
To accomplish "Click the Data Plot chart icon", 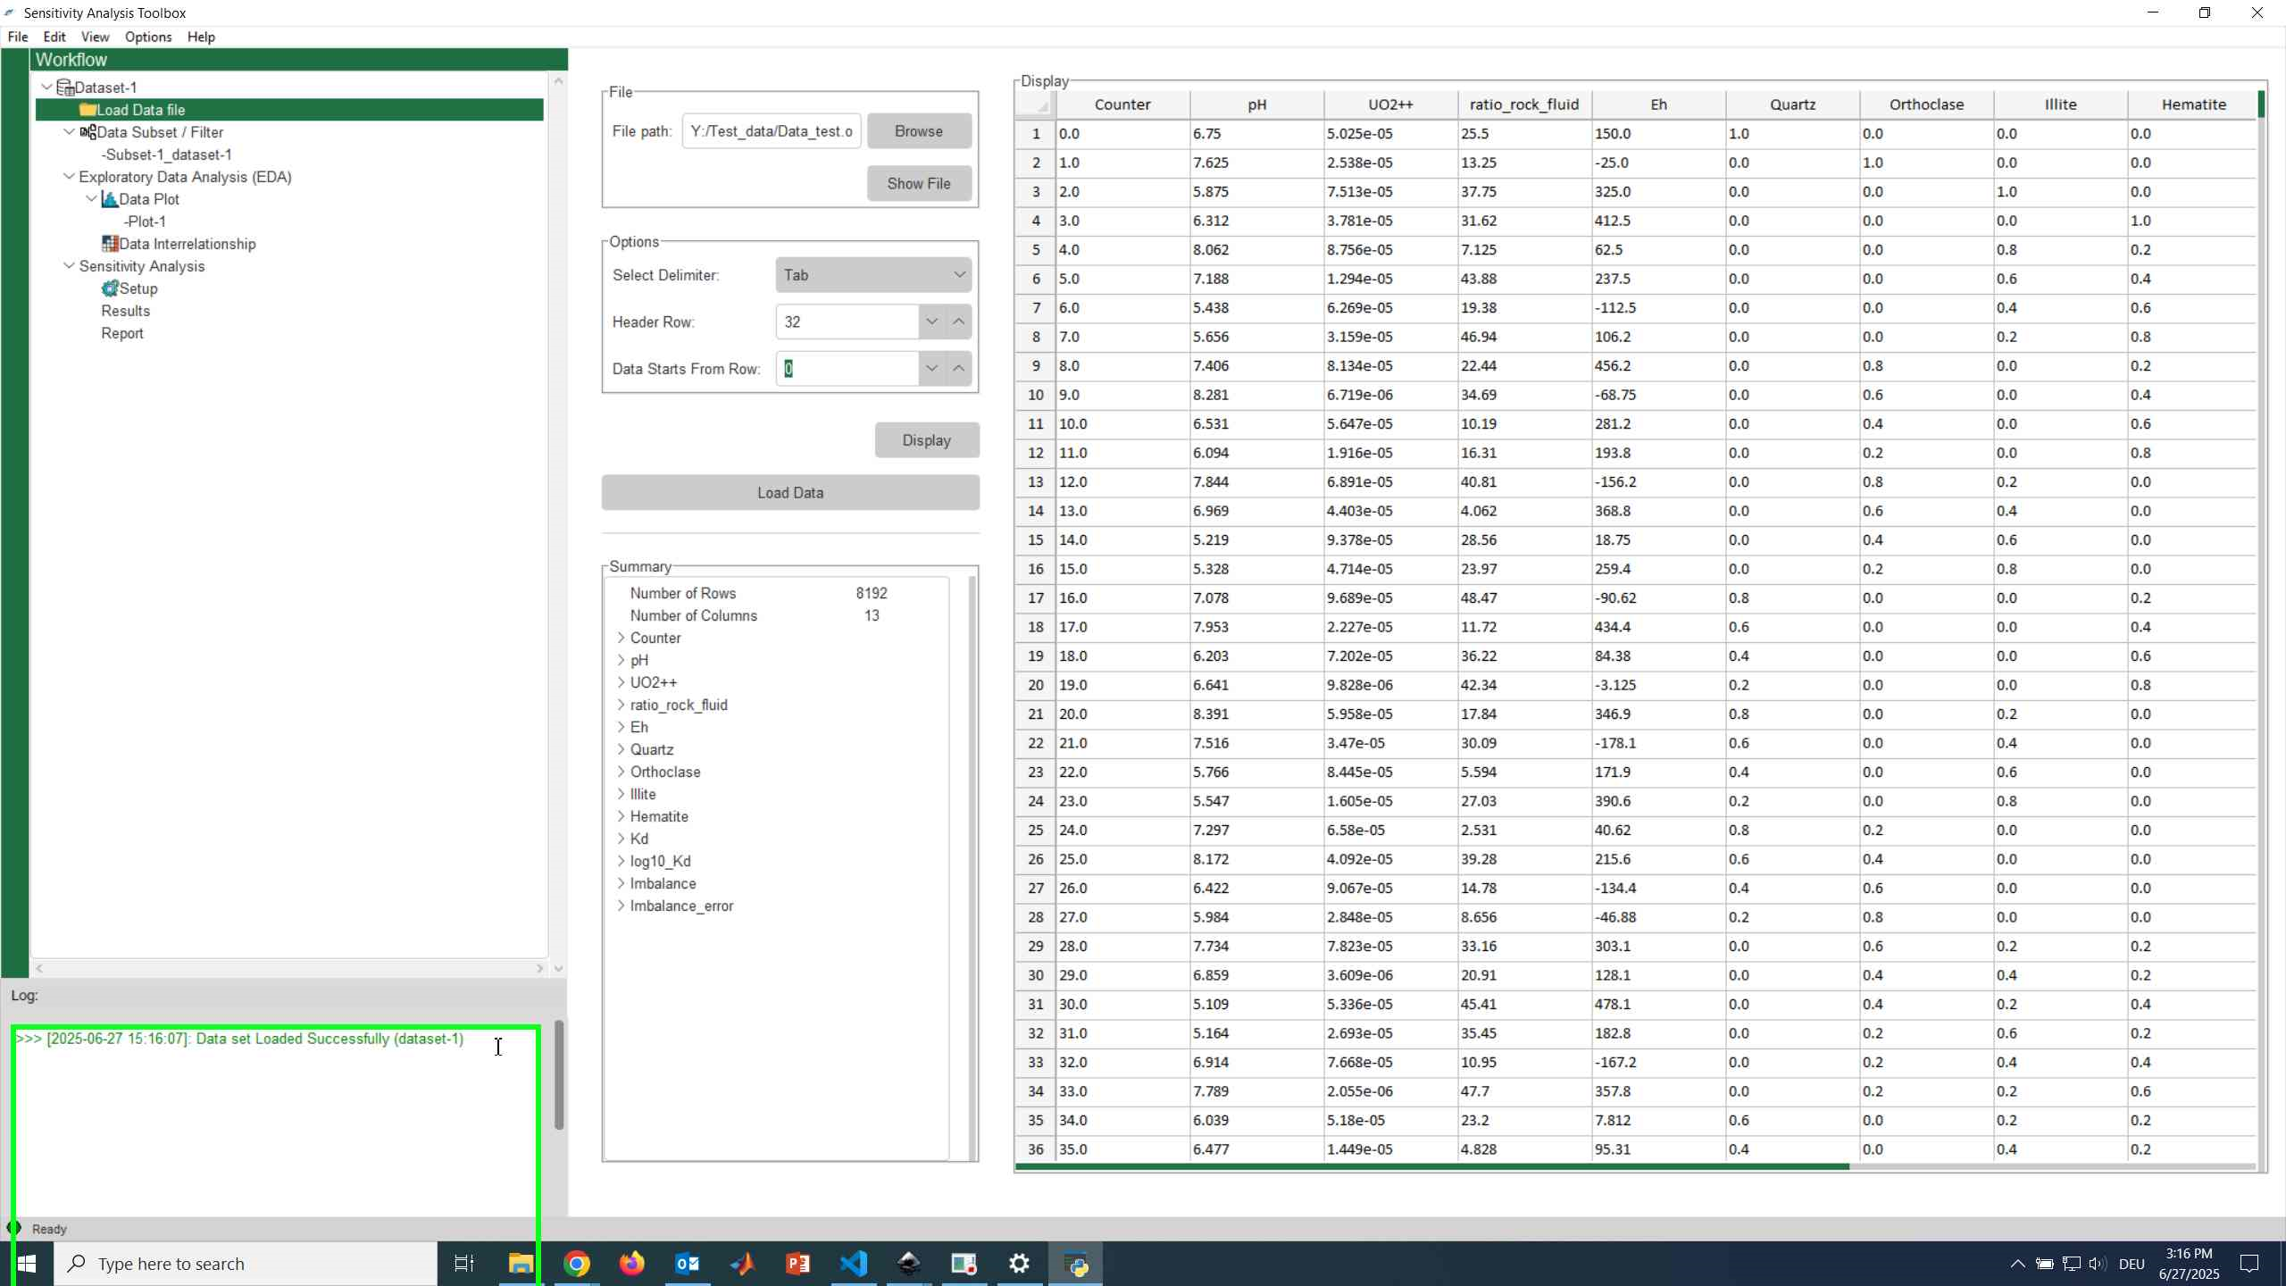I will [x=110, y=199].
